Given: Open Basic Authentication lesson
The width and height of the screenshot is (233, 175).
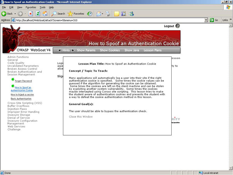Looking at the screenshot, I should tap(21, 98).
